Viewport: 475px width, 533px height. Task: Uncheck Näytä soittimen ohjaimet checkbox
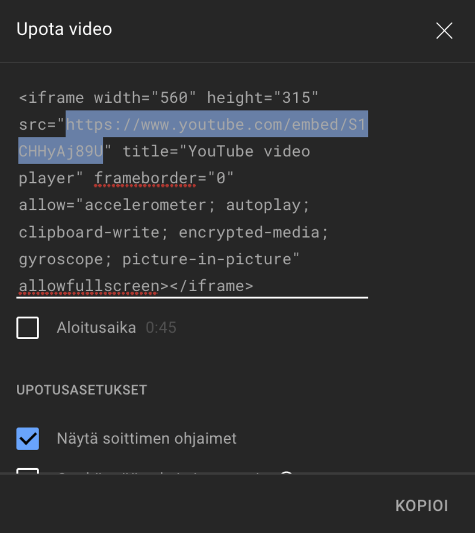pos(28,438)
